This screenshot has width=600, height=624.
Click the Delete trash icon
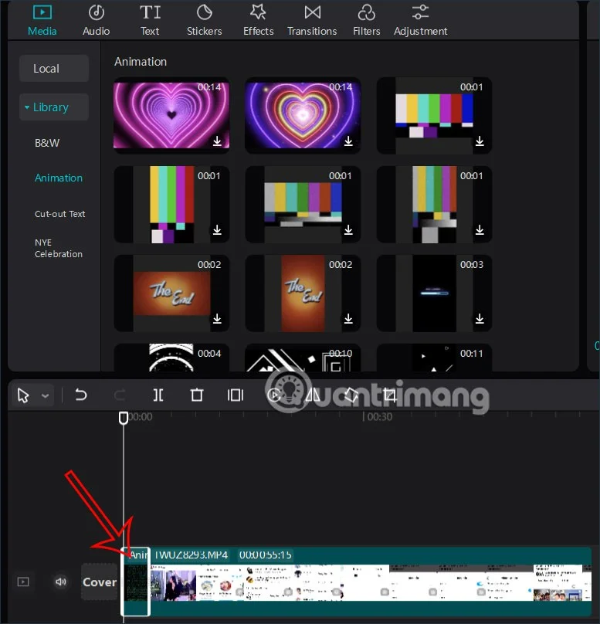tap(197, 395)
